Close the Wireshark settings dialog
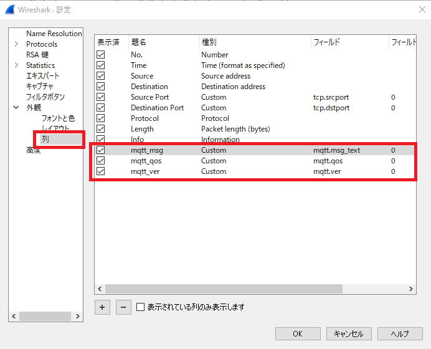The width and height of the screenshot is (431, 349). pos(422,9)
